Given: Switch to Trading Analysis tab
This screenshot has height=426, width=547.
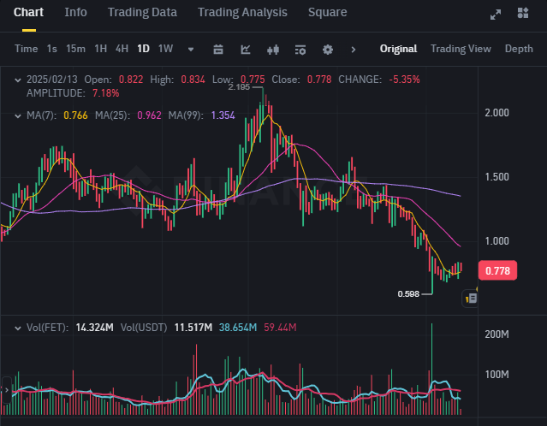Looking at the screenshot, I should (242, 12).
